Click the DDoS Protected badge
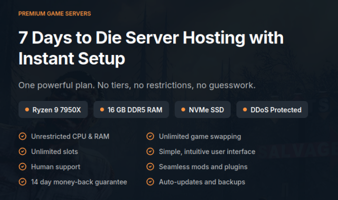The width and height of the screenshot is (338, 200). (272, 109)
